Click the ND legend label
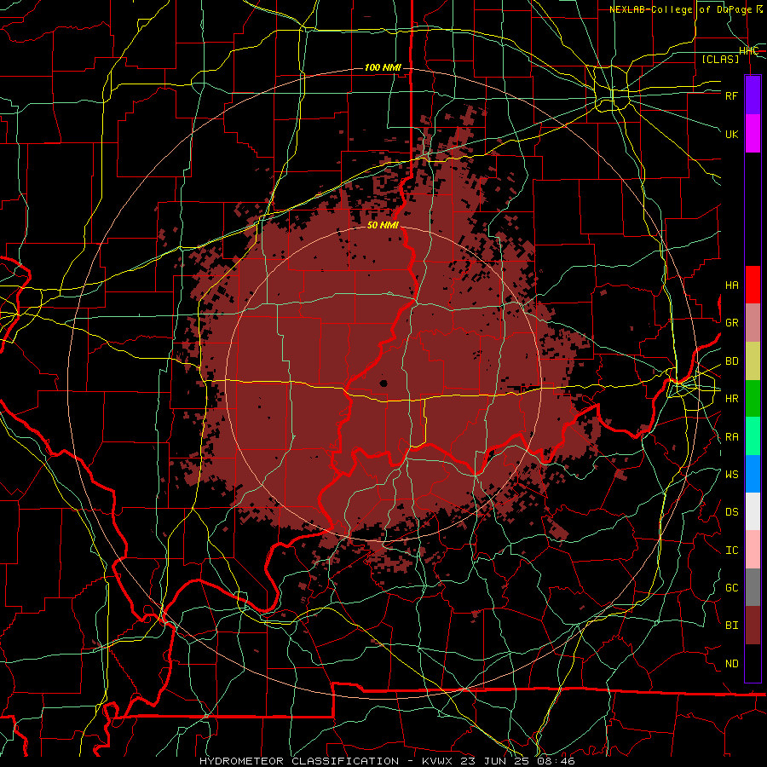The image size is (767, 767). click(x=731, y=664)
